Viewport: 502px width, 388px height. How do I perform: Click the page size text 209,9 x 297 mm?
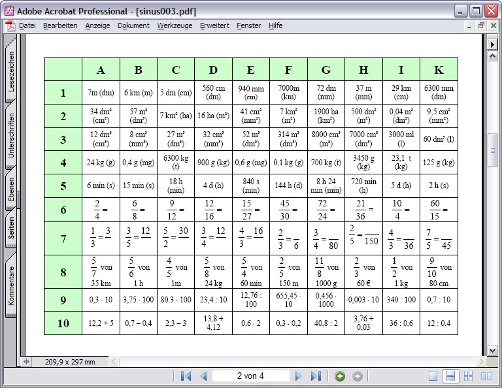pos(70,362)
